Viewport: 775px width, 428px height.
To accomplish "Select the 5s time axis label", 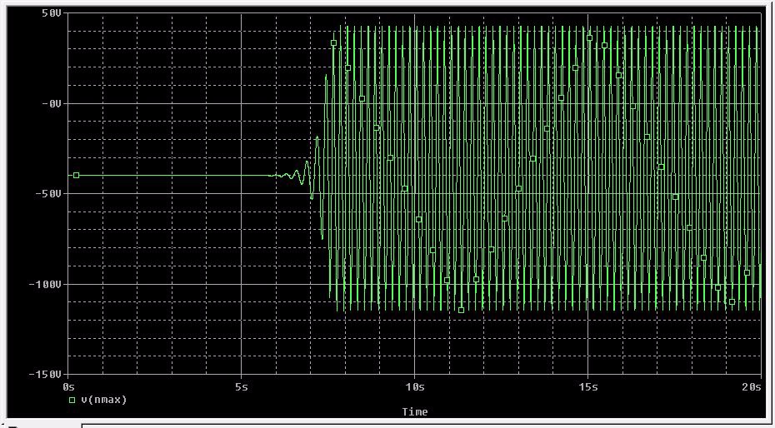I will click(242, 387).
